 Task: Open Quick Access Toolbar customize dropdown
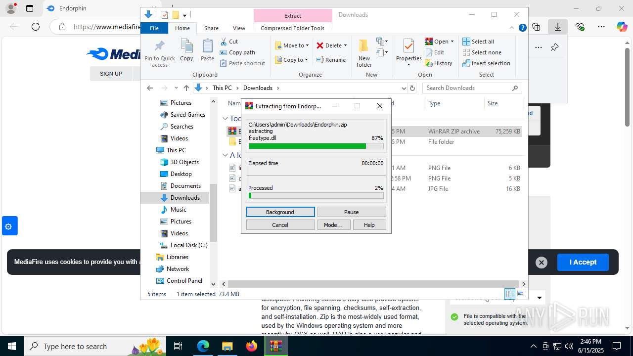pos(184,15)
